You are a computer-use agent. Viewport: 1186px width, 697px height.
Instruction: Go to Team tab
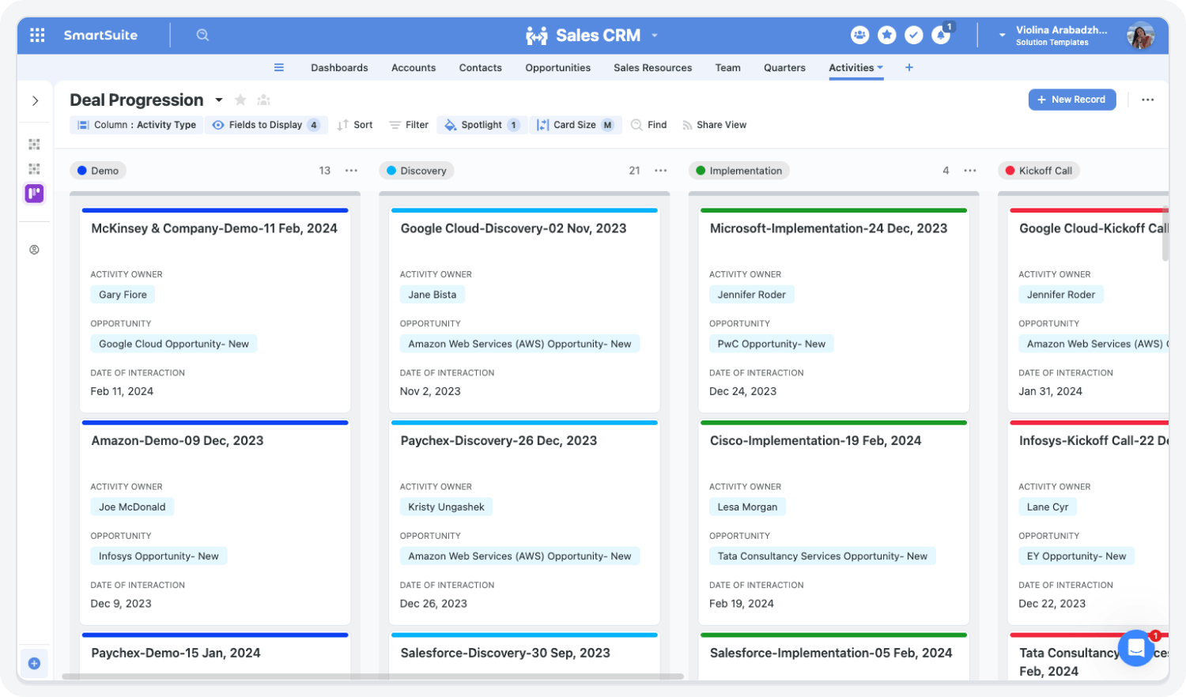[x=728, y=68]
